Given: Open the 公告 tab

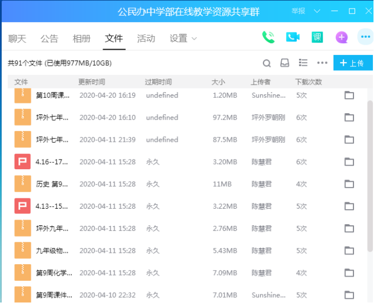Looking at the screenshot, I should tap(49, 38).
